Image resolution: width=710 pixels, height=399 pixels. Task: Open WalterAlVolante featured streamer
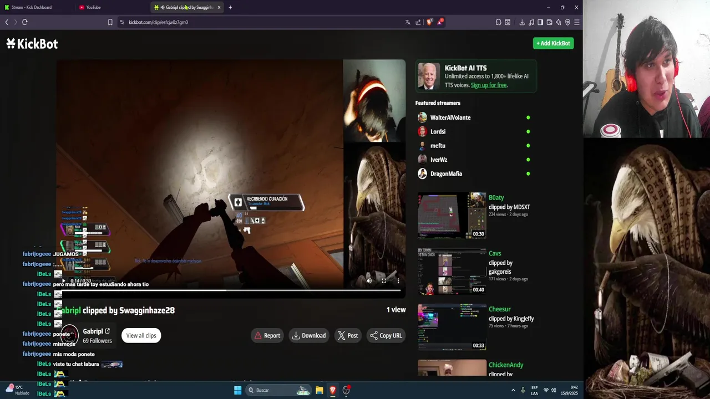pos(450,117)
